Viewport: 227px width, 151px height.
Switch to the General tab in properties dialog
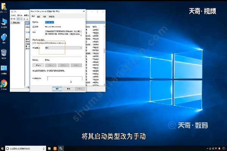tap(33, 16)
